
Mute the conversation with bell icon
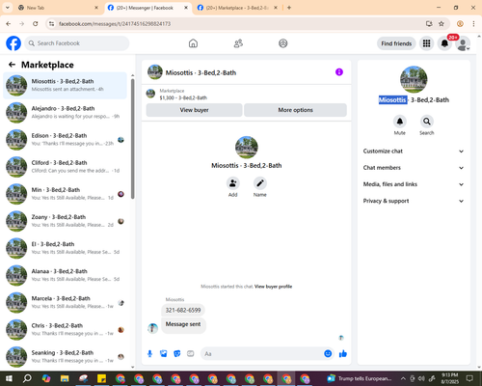tap(400, 122)
